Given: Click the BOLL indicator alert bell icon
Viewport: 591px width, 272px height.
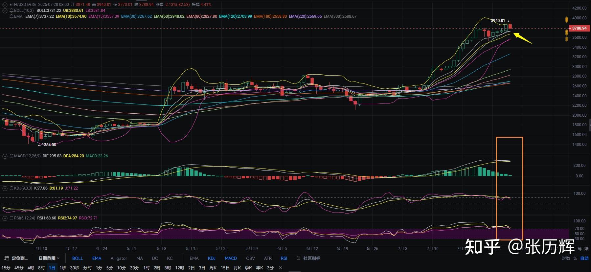Looking at the screenshot, I should (11, 11).
